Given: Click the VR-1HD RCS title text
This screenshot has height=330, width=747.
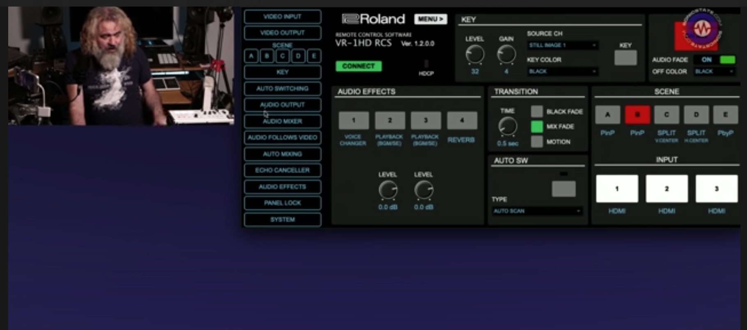Looking at the screenshot, I should click(x=364, y=43).
